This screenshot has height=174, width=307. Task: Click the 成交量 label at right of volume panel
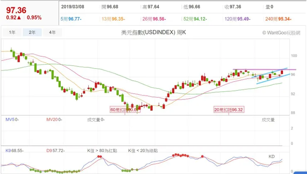268,120
